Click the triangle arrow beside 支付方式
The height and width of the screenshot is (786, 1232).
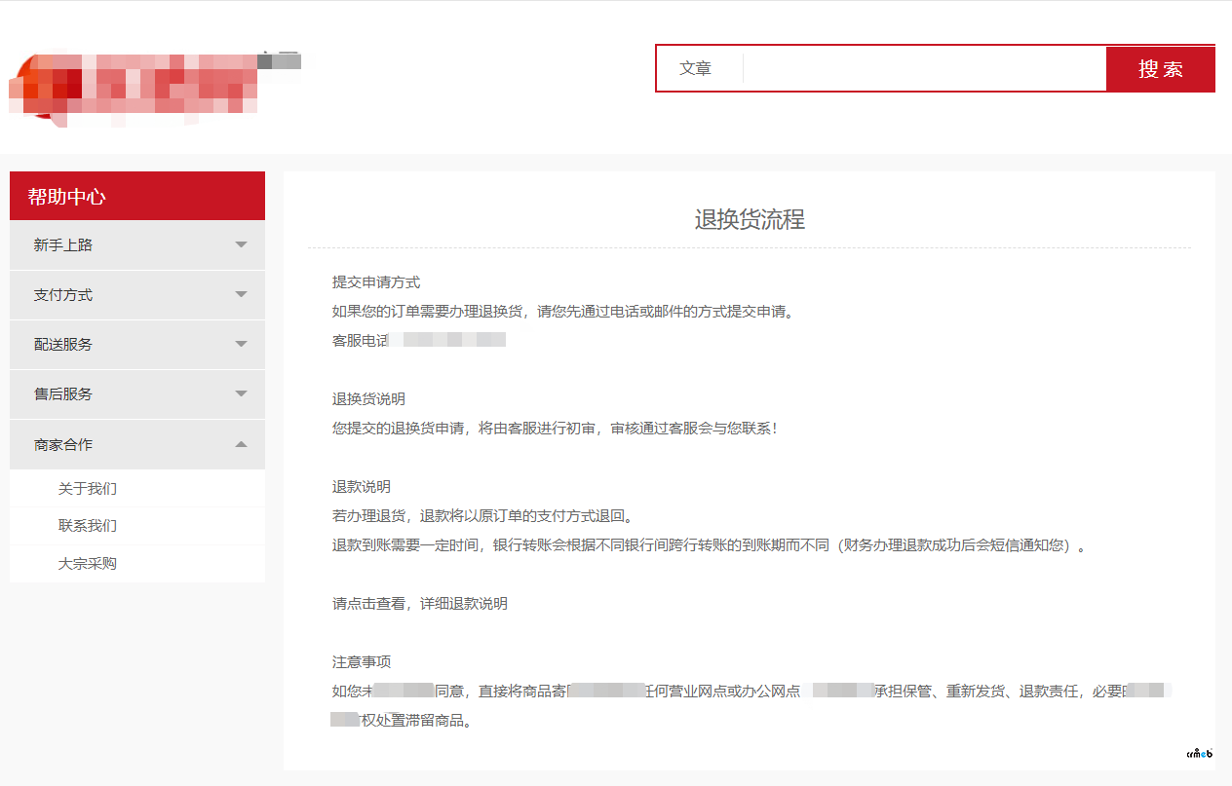coord(241,295)
